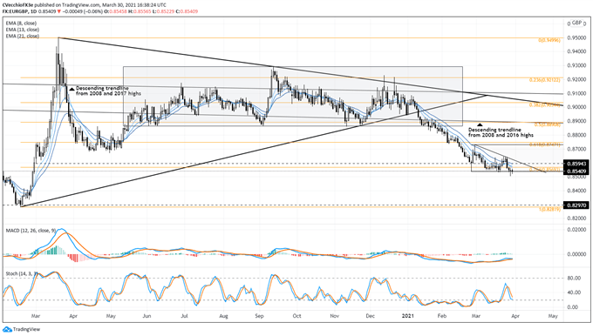
Task: Click the 0.85409 current price label
Action: coord(576,171)
